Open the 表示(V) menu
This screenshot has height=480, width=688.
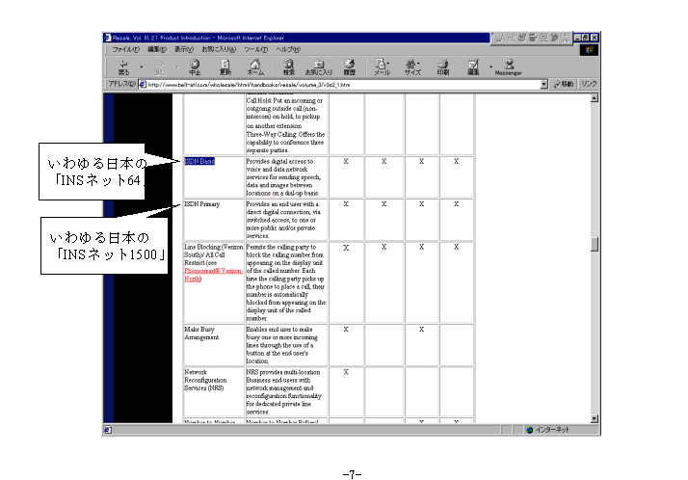[183, 49]
